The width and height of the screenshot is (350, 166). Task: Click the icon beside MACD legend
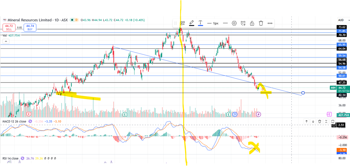pyautogui.click(x=30, y=121)
